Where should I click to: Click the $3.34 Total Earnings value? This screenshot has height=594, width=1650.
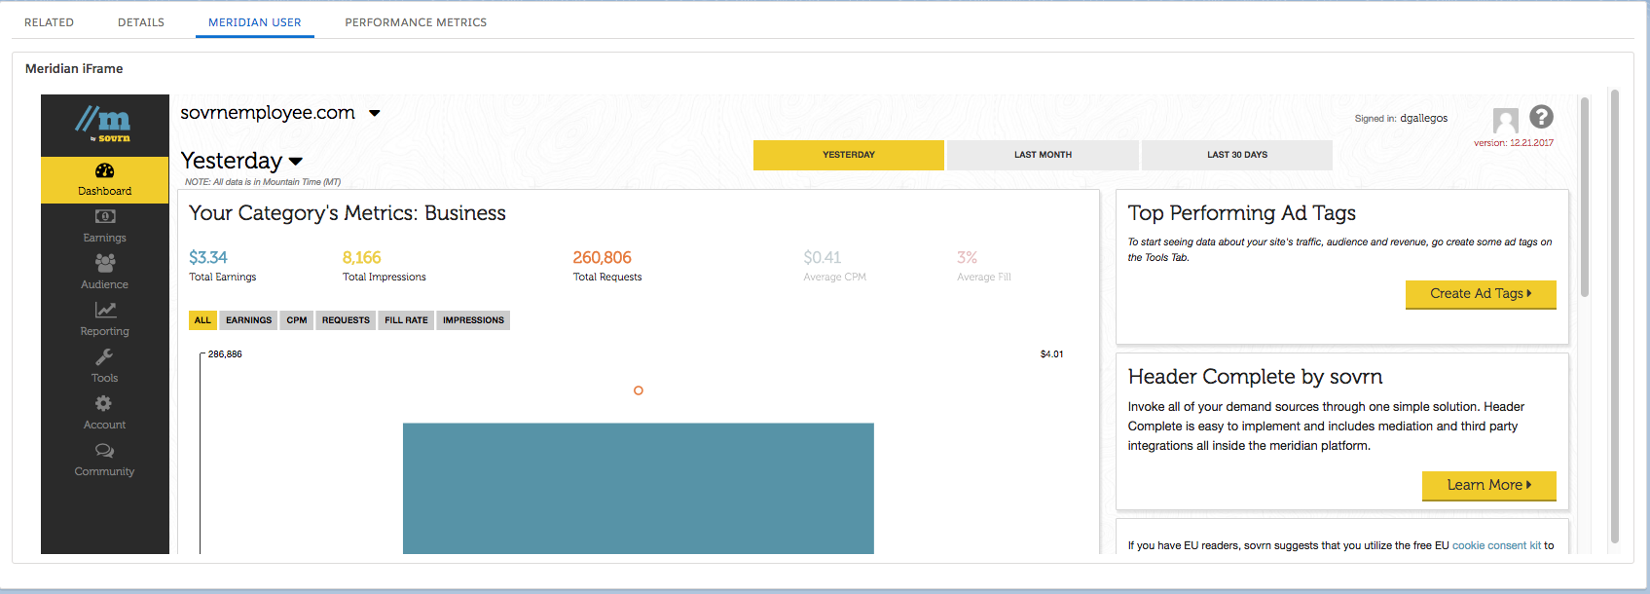208,257
